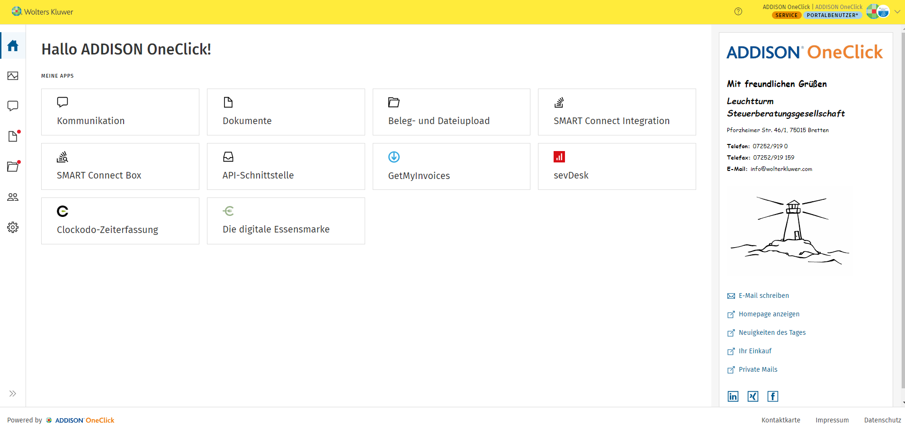Expand the sidebar with double chevron
Screen dimensions: 905x430
tap(13, 394)
